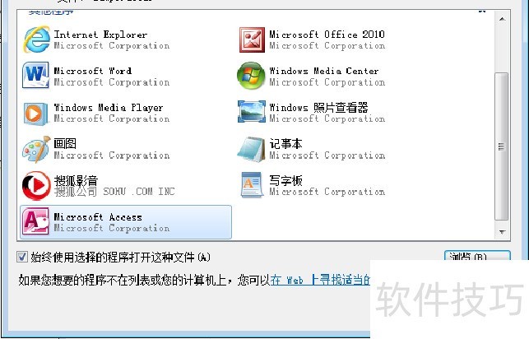Select the "搜狐影音" label text
Image resolution: width=529 pixels, height=339 pixels.
tap(76, 180)
